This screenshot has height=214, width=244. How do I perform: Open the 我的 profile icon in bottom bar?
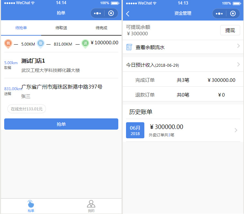[91, 204]
